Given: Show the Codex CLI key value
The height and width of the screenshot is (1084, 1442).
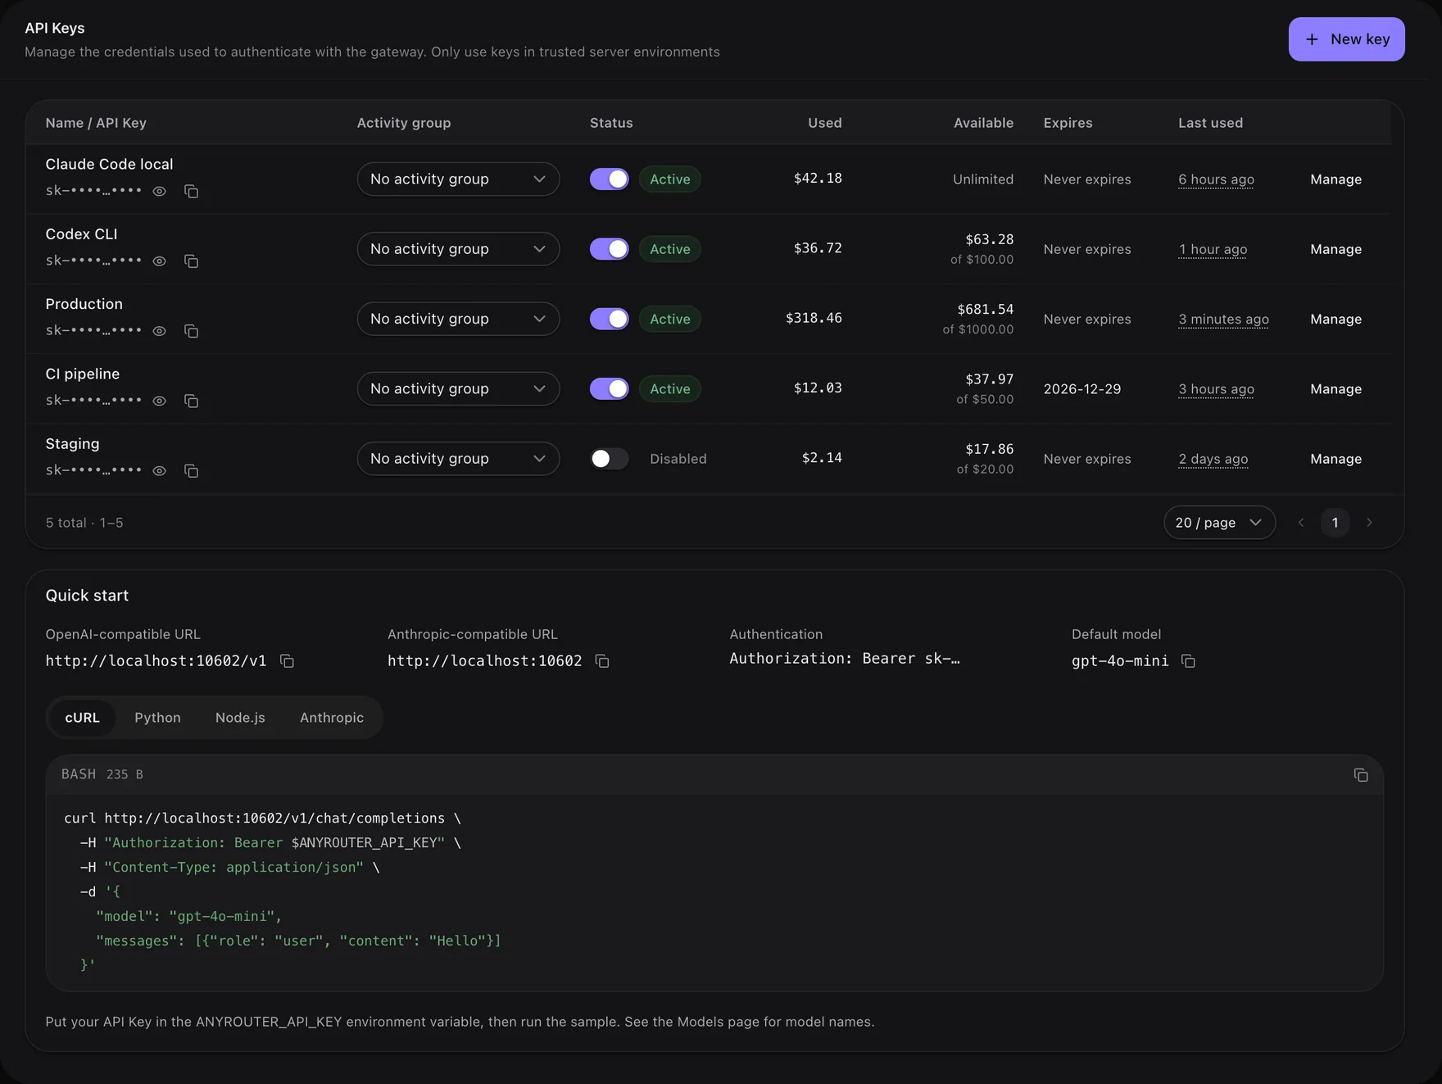Looking at the screenshot, I should 160,261.
